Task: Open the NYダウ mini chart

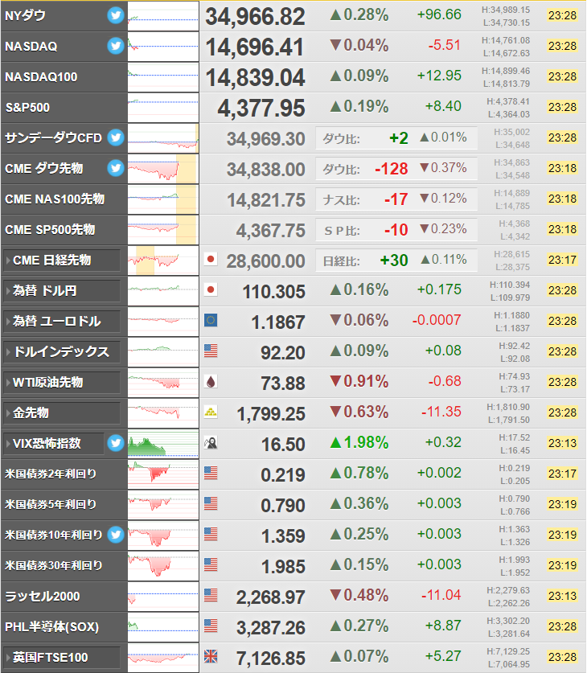Action: coord(163,16)
